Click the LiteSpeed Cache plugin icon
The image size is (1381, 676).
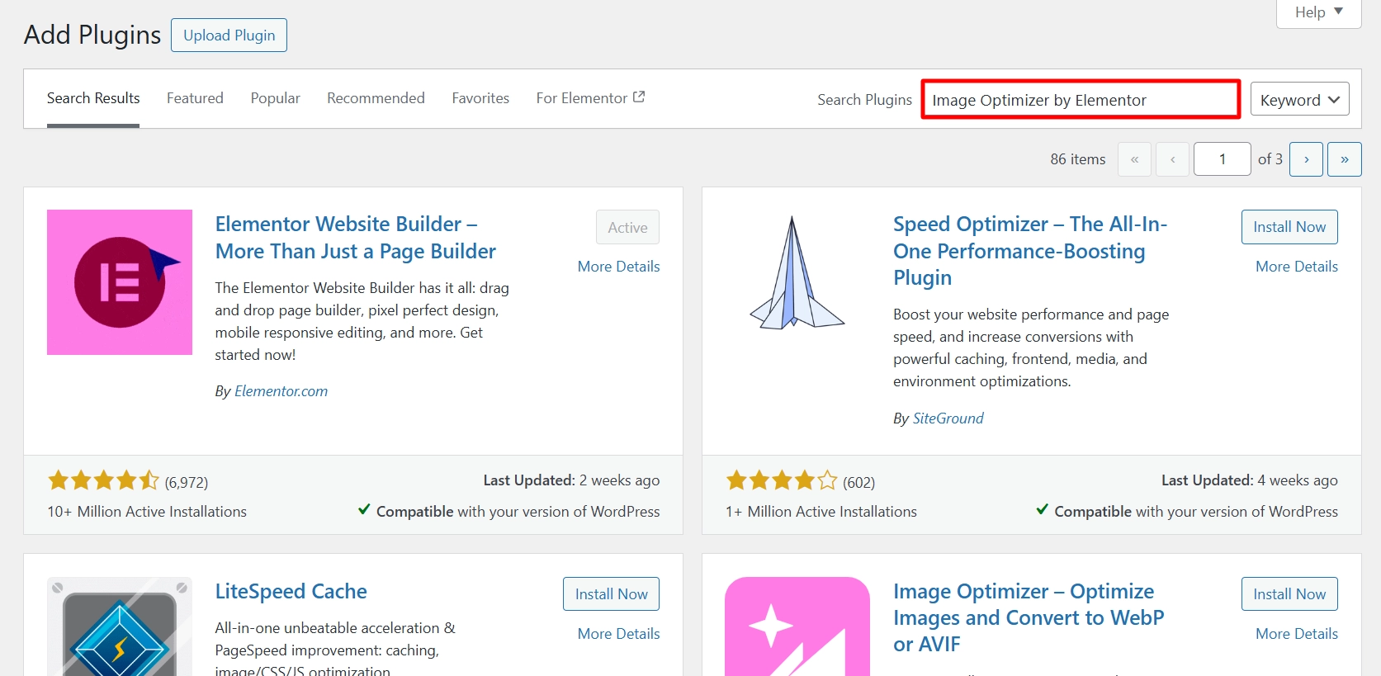[120, 626]
